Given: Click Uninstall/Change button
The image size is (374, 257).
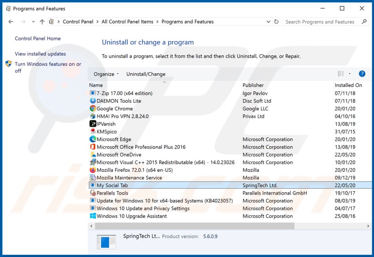Looking at the screenshot, I should coord(146,74).
